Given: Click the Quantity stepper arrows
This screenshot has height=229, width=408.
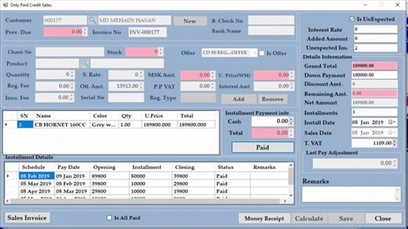Looking at the screenshot, I should click(x=72, y=75).
